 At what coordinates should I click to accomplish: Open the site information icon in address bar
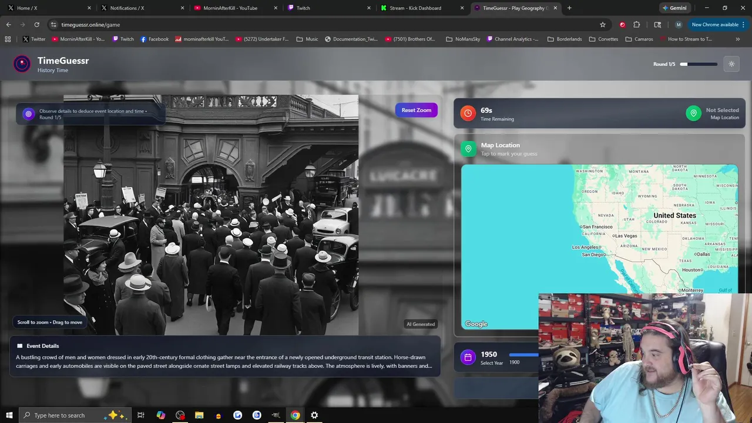coord(53,25)
